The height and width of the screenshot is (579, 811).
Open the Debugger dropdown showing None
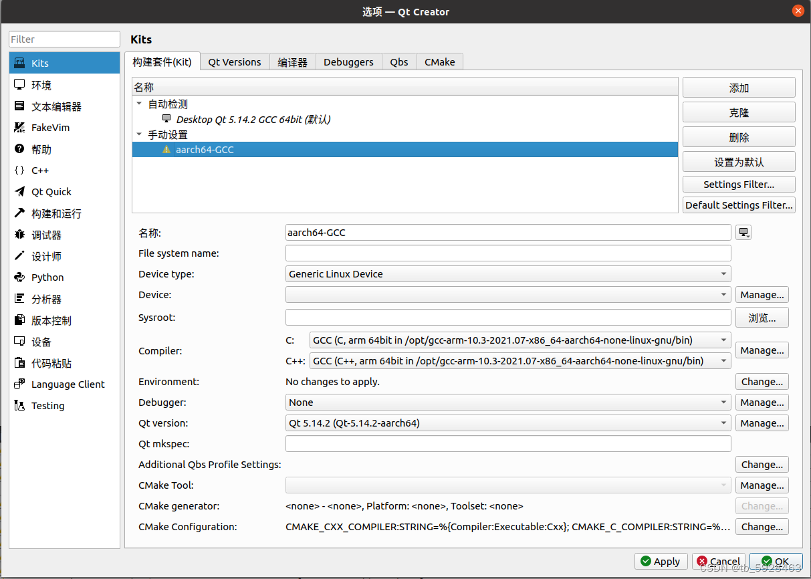(508, 402)
